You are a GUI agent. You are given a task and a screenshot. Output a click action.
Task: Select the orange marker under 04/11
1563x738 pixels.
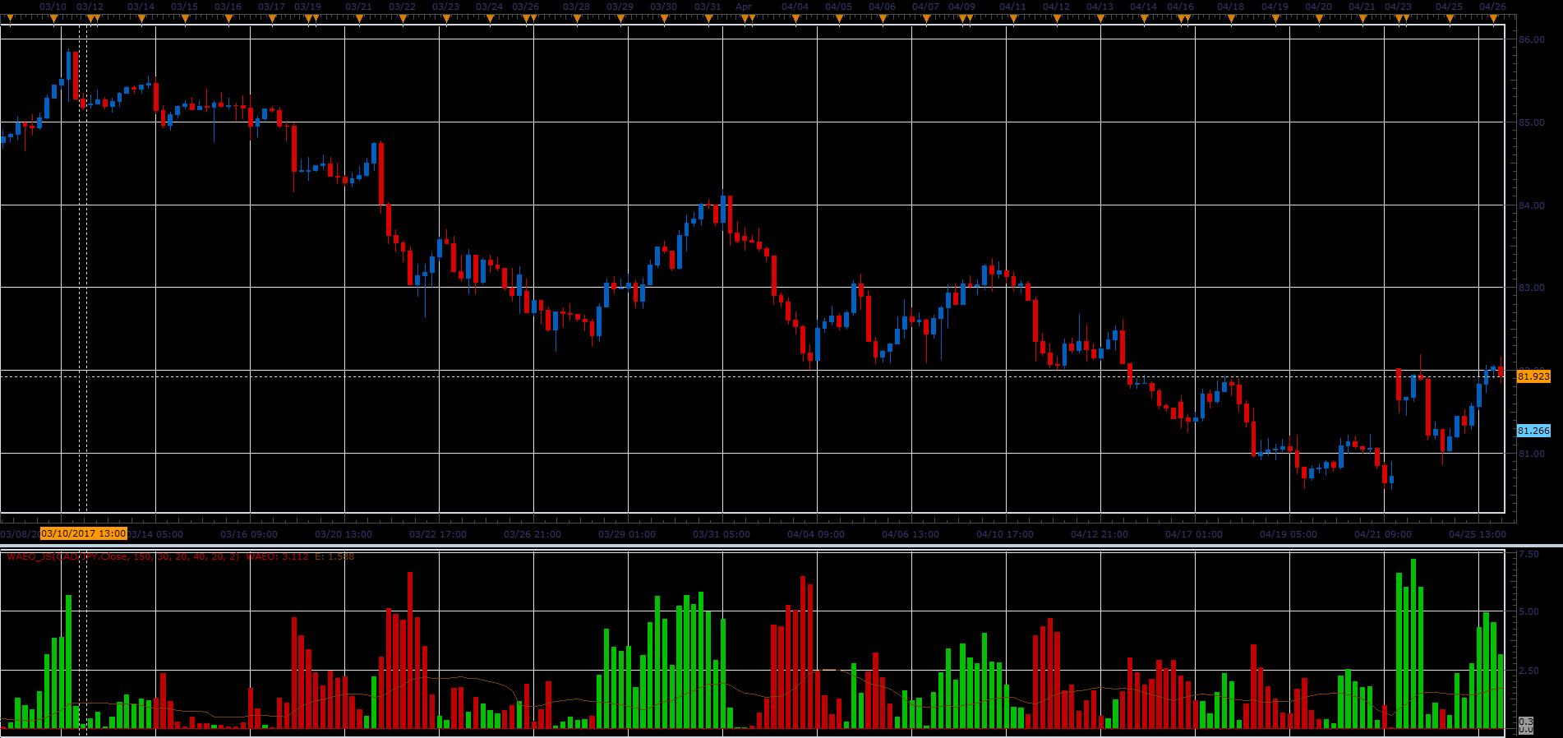click(x=1013, y=19)
